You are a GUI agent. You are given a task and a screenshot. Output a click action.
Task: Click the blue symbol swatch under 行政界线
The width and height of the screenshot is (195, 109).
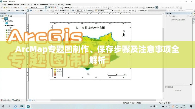point(7,23)
